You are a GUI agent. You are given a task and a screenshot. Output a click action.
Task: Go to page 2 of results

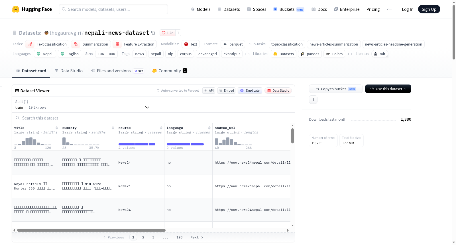click(x=143, y=237)
